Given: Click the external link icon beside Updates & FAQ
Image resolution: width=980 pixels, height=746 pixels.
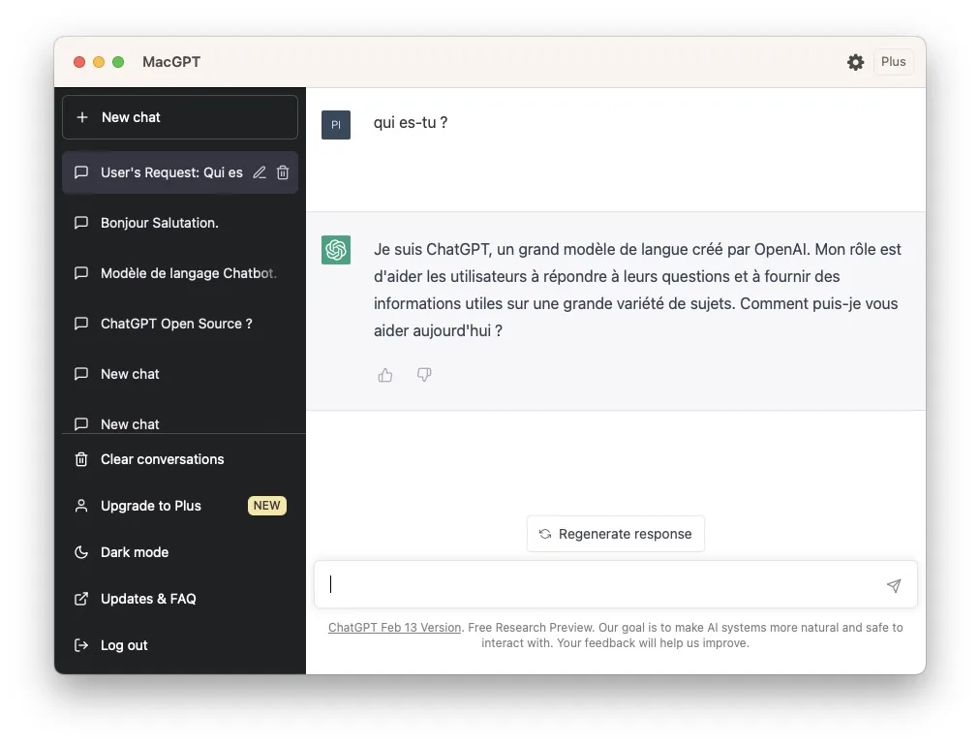Looking at the screenshot, I should (81, 599).
